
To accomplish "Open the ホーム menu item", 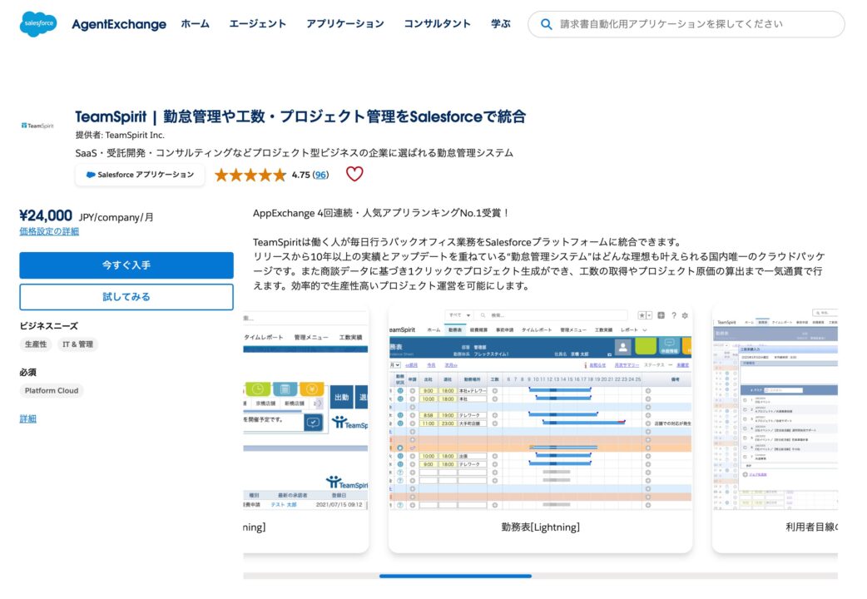I will click(x=196, y=24).
